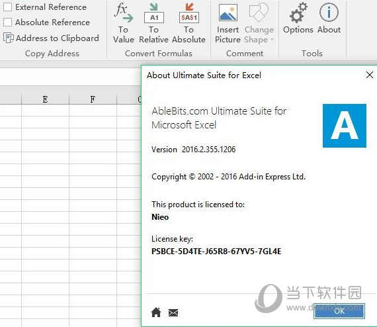Convert formulas To Relative
Viewport: 377px width, 327px height.
(153, 23)
